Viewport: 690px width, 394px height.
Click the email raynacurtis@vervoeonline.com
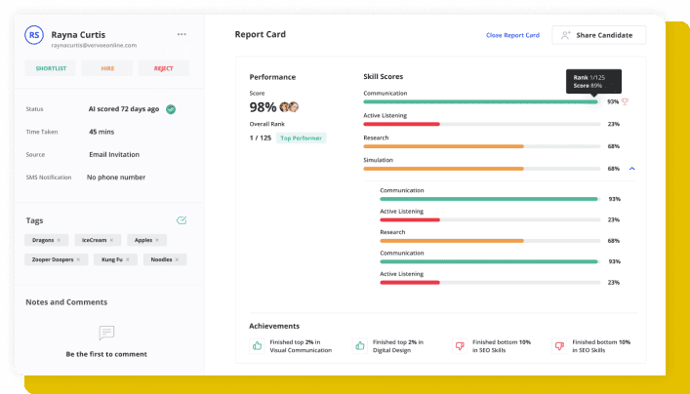click(94, 45)
